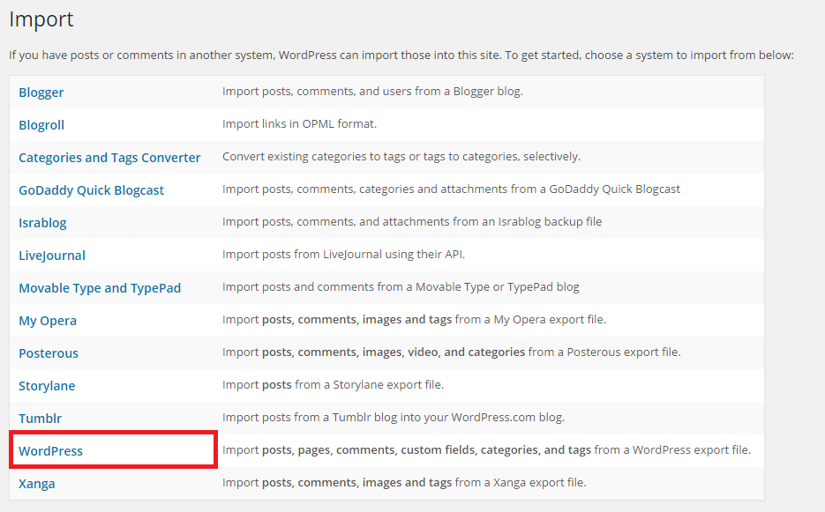Click description about converting categories to tags

(401, 157)
